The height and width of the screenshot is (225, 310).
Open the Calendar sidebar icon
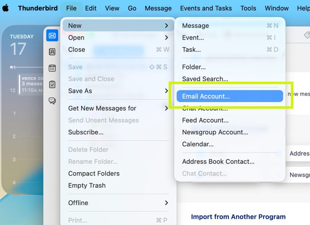[x=52, y=68]
